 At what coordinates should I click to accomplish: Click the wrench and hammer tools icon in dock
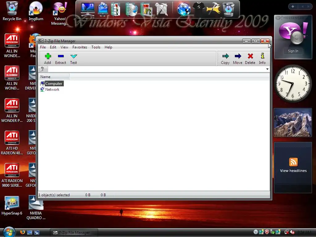(x=162, y=9)
